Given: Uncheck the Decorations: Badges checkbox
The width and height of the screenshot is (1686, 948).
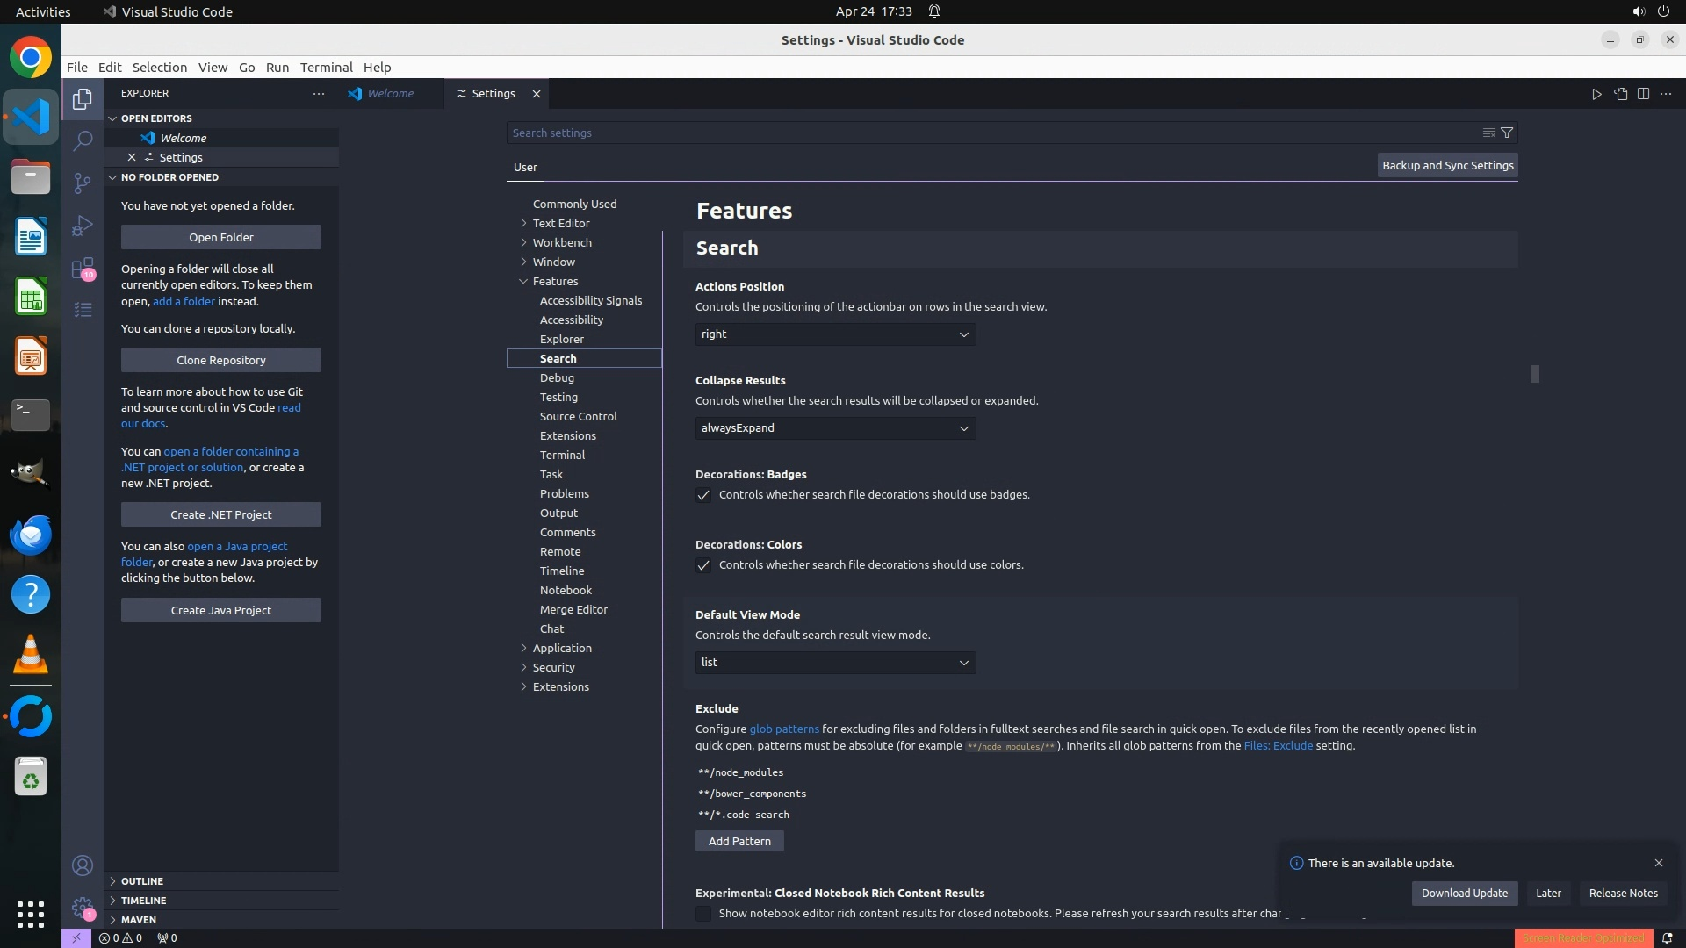Looking at the screenshot, I should (703, 495).
